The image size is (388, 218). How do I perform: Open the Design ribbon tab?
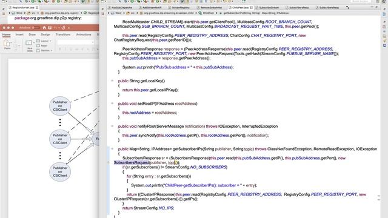pyautogui.click(x=45, y=35)
